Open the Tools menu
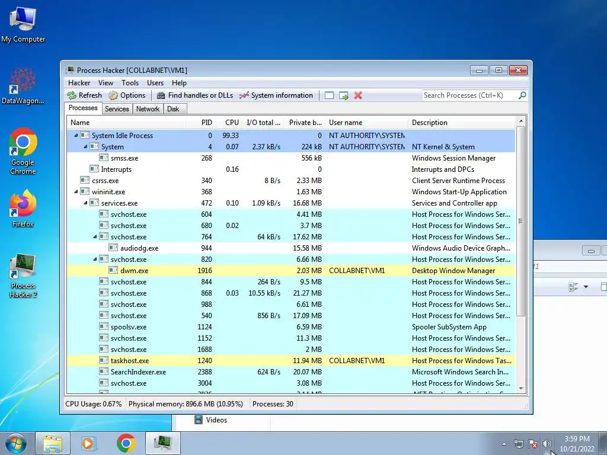Screen dimensions: 607x455 tap(130, 83)
